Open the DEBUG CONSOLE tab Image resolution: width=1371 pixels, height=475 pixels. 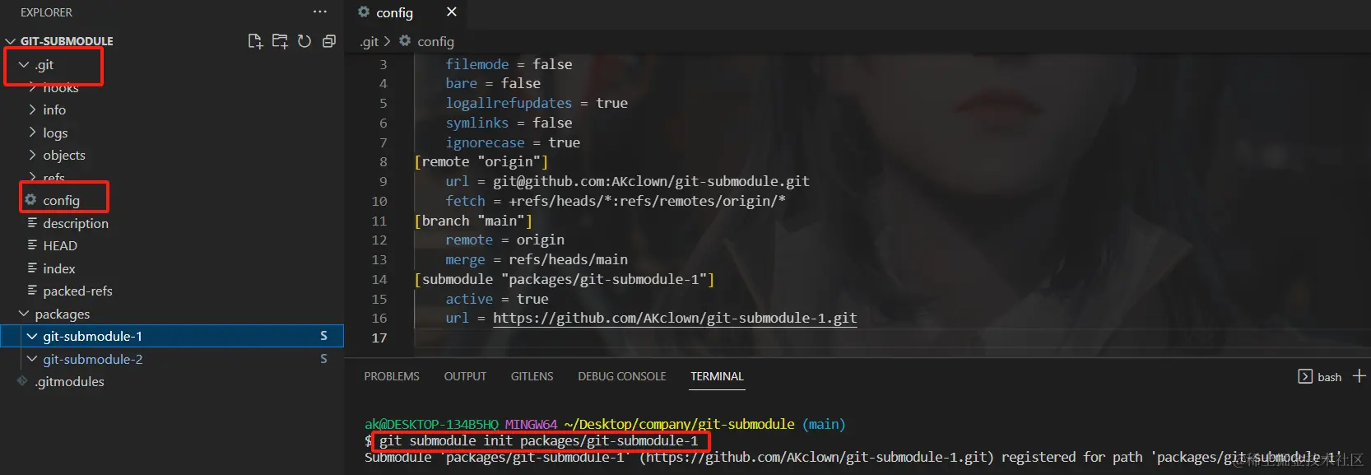coord(622,376)
